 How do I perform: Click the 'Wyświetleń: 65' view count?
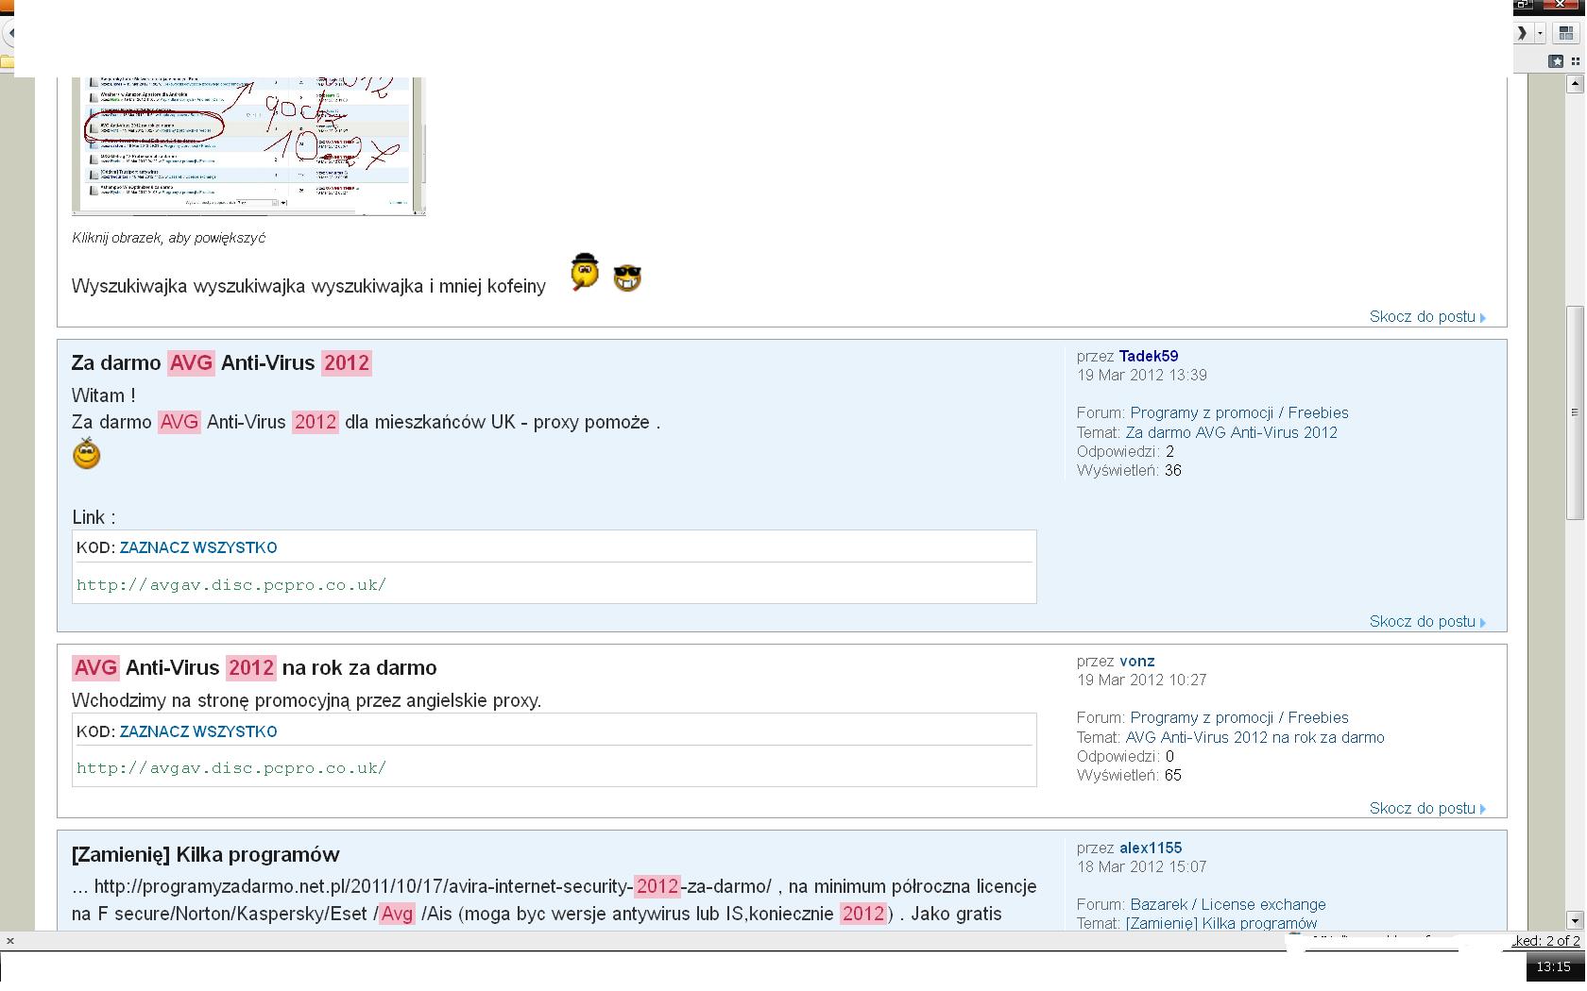pos(1129,776)
